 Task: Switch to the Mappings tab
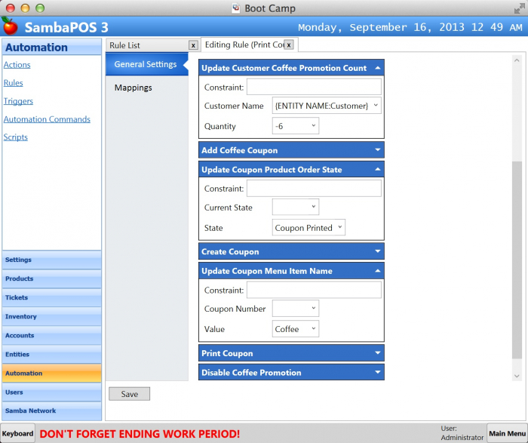pyautogui.click(x=134, y=88)
